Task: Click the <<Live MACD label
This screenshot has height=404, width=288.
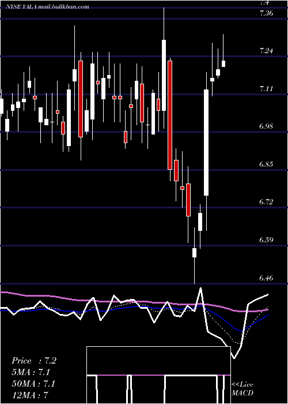Action: point(242,388)
